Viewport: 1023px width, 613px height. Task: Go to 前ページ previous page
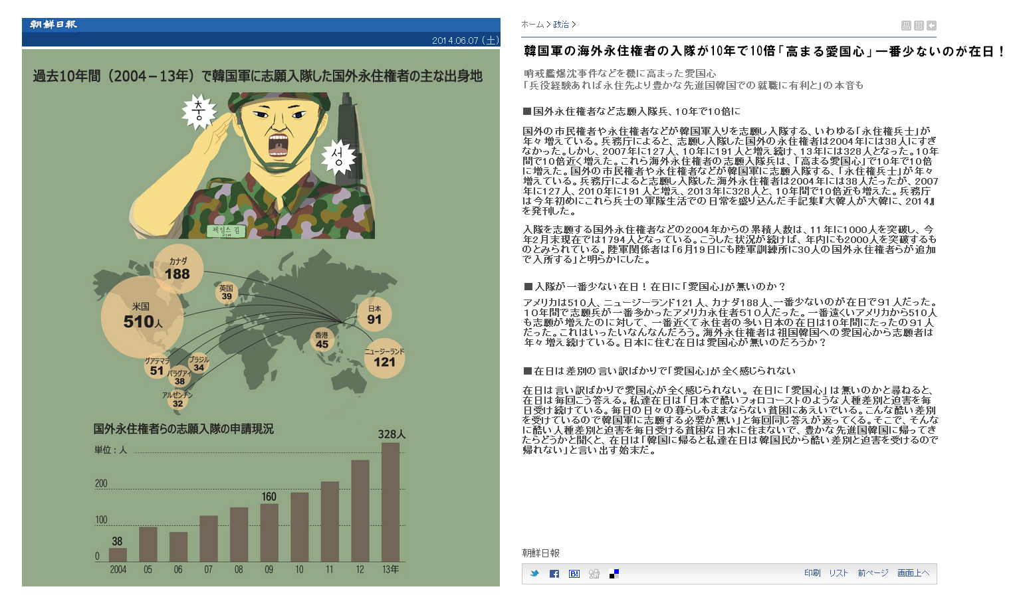(x=873, y=573)
